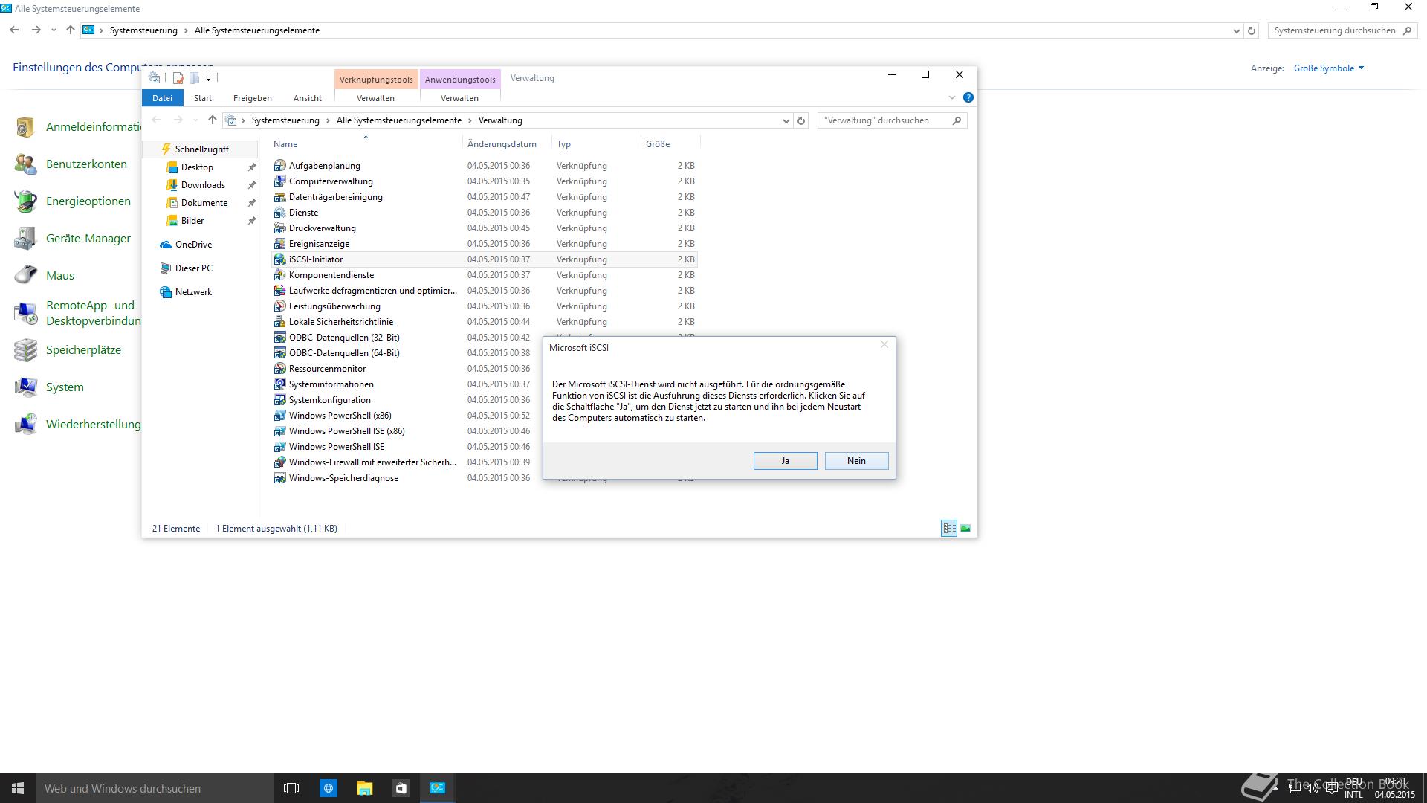Refresh the Verwaltung folder view

click(800, 120)
